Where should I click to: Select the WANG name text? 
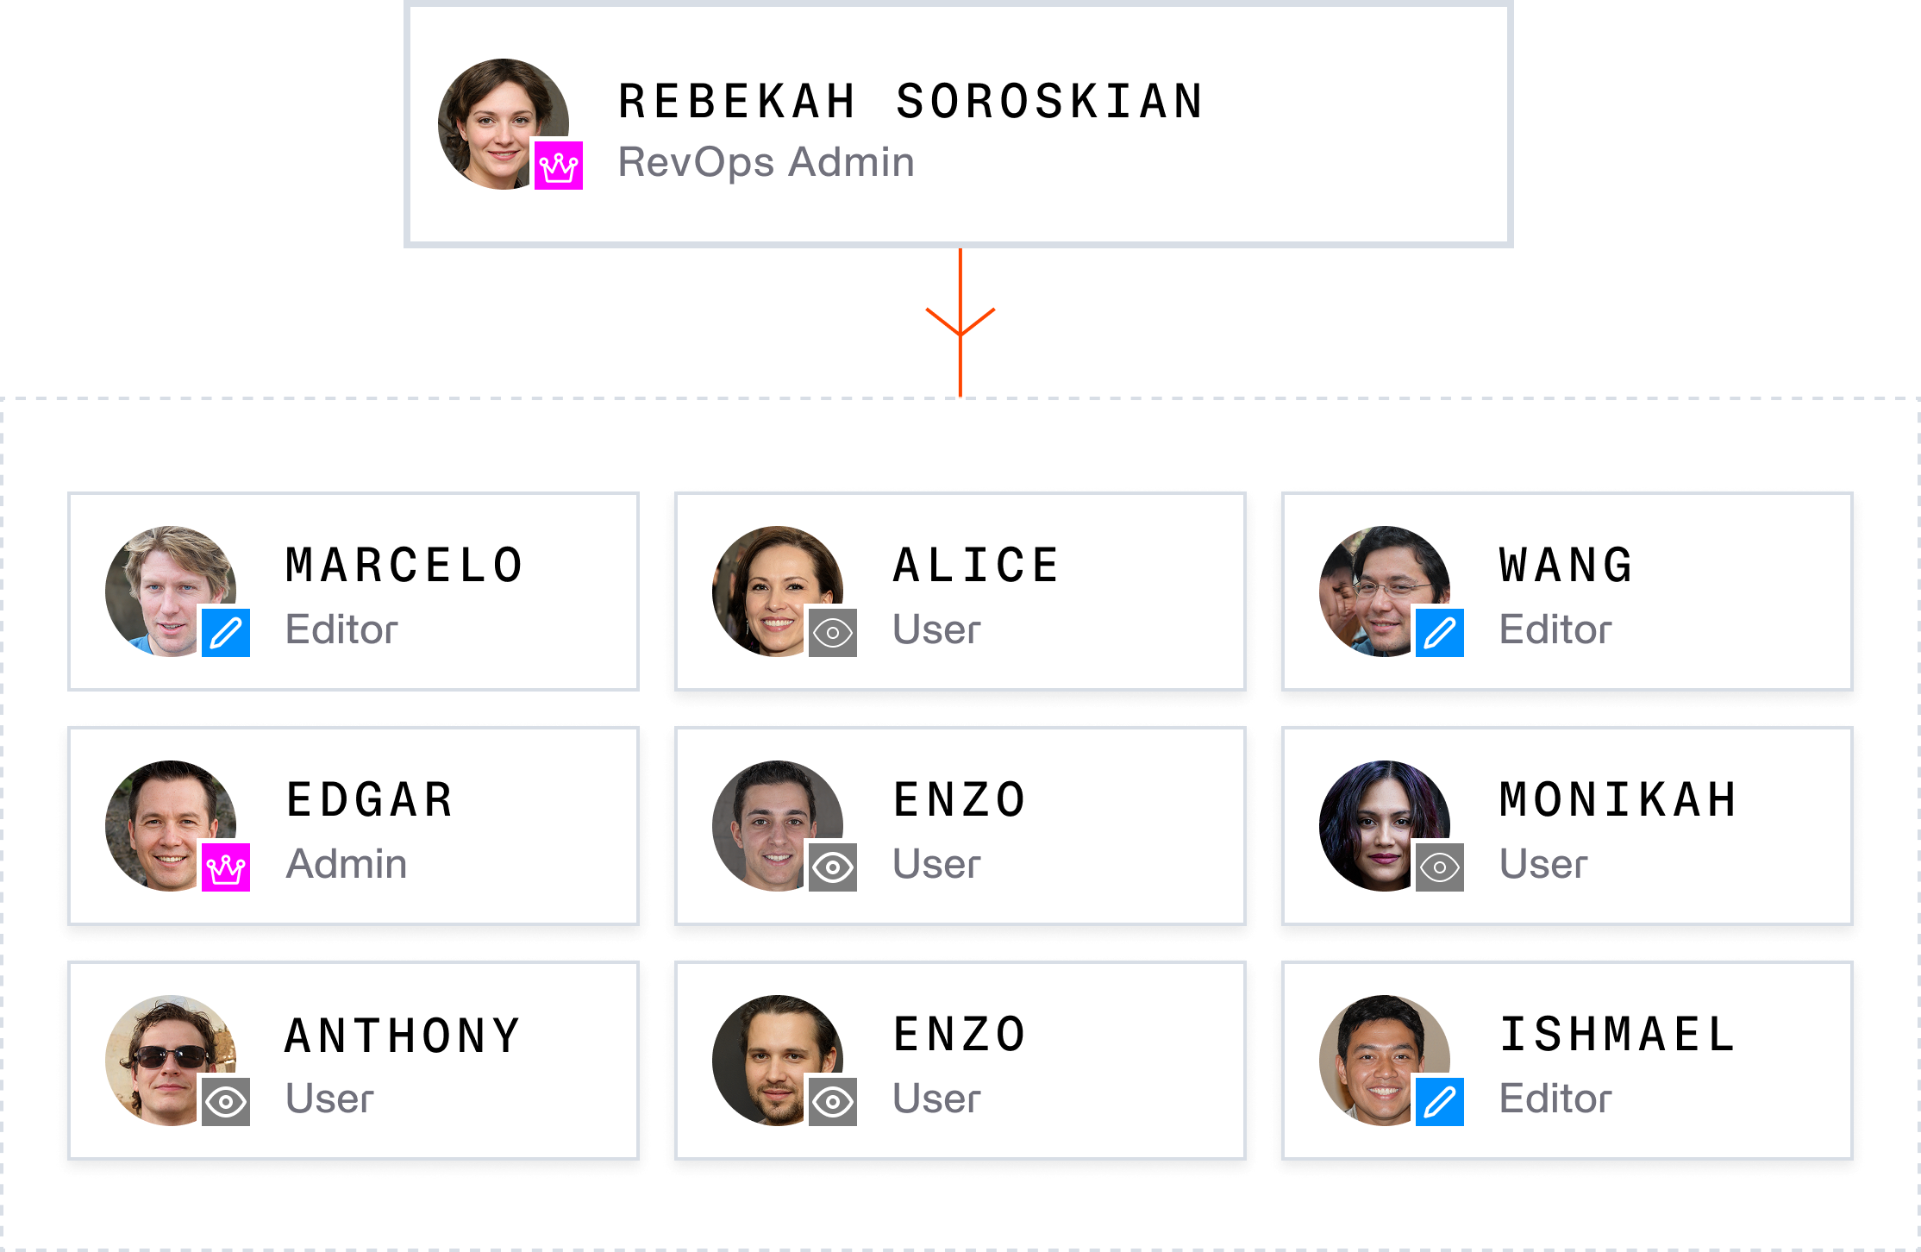[1566, 566]
